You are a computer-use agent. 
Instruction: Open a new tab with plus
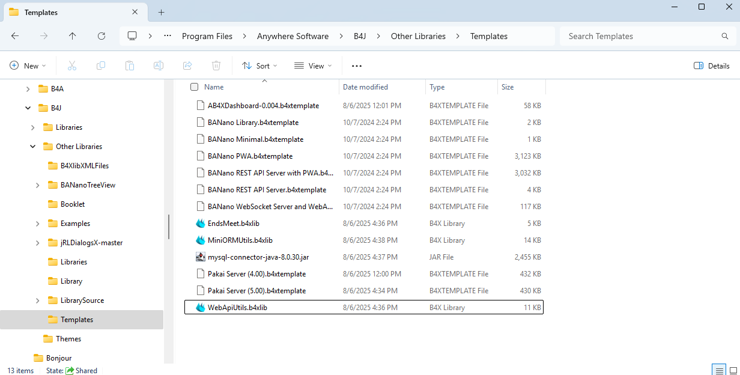(x=162, y=12)
